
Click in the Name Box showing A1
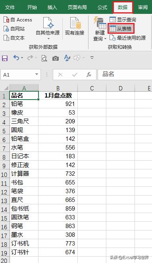pos(17,75)
